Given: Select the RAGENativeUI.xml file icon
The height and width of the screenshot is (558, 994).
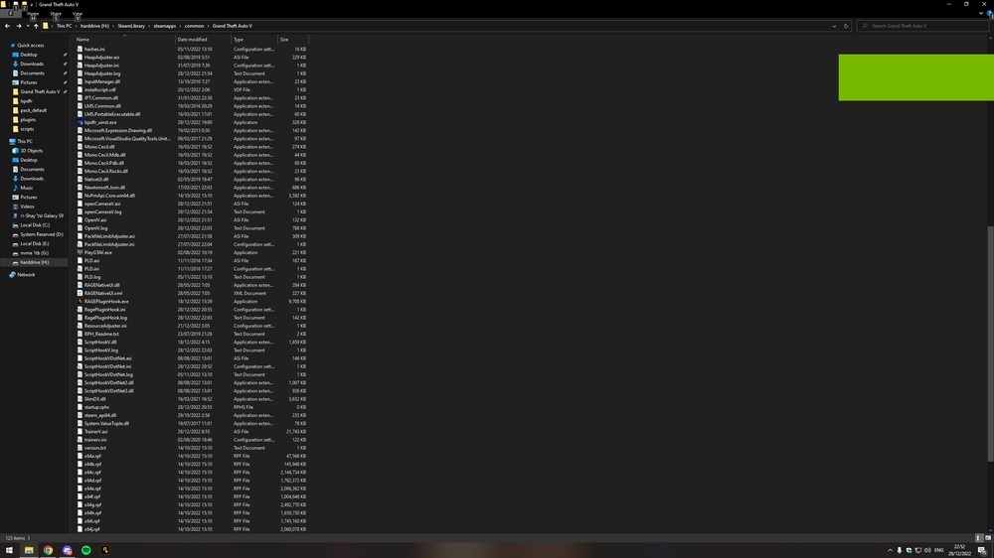Looking at the screenshot, I should point(80,293).
